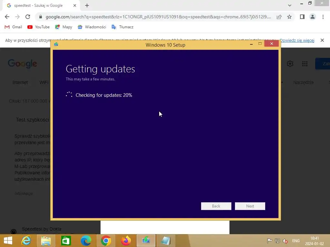Open the YouTube bookmark
Viewport: 330px width, 247px height.
(x=39, y=27)
